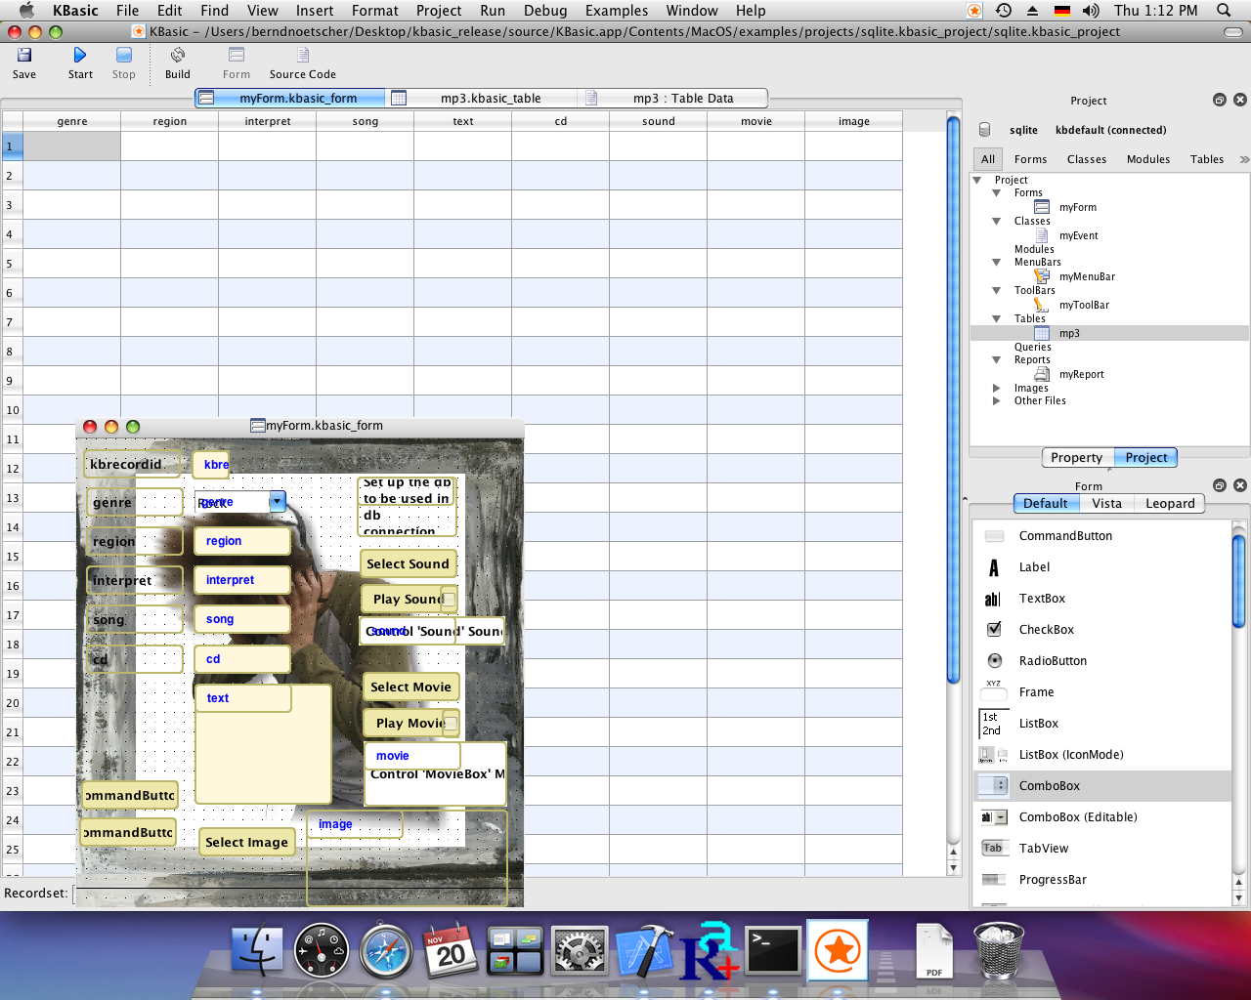Open myReport in project tree
The height and width of the screenshot is (1000, 1251).
(1081, 374)
